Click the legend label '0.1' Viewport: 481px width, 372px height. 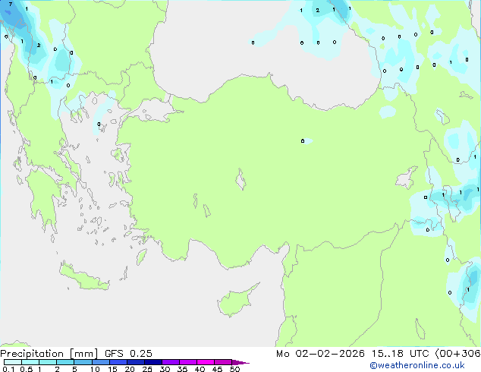tap(8, 369)
